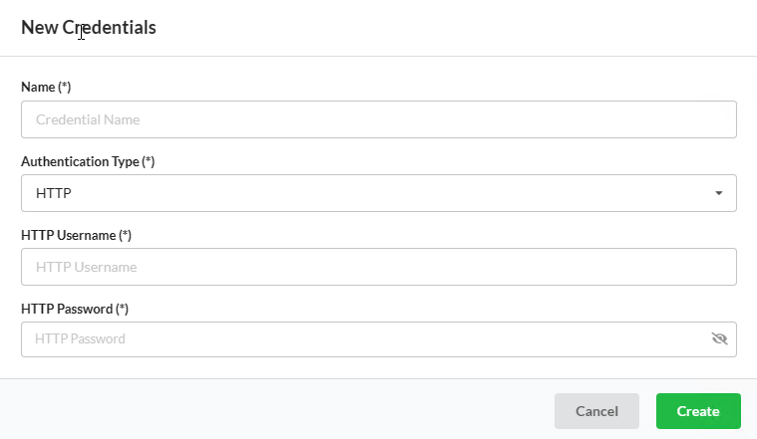This screenshot has height=439, width=757.
Task: Expand the Authentication Type caret arrow
Action: point(719,193)
